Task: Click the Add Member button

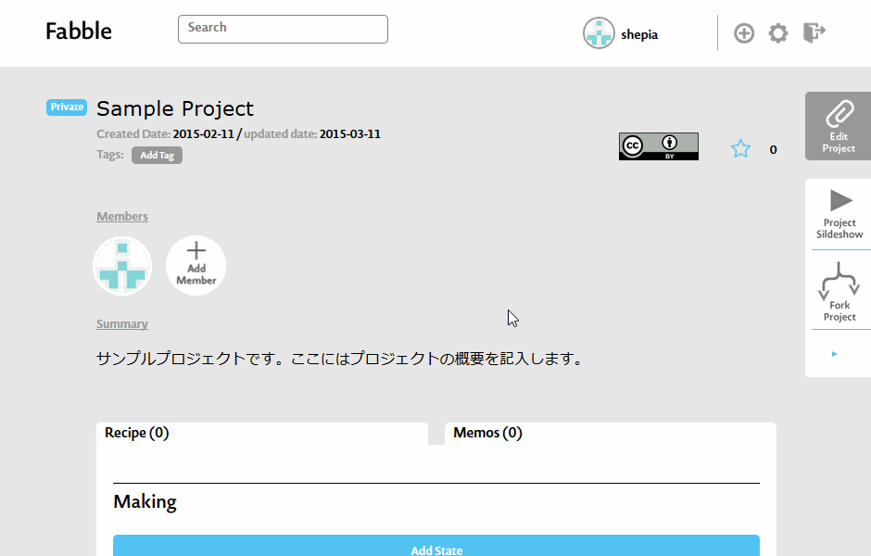Action: 196,266
